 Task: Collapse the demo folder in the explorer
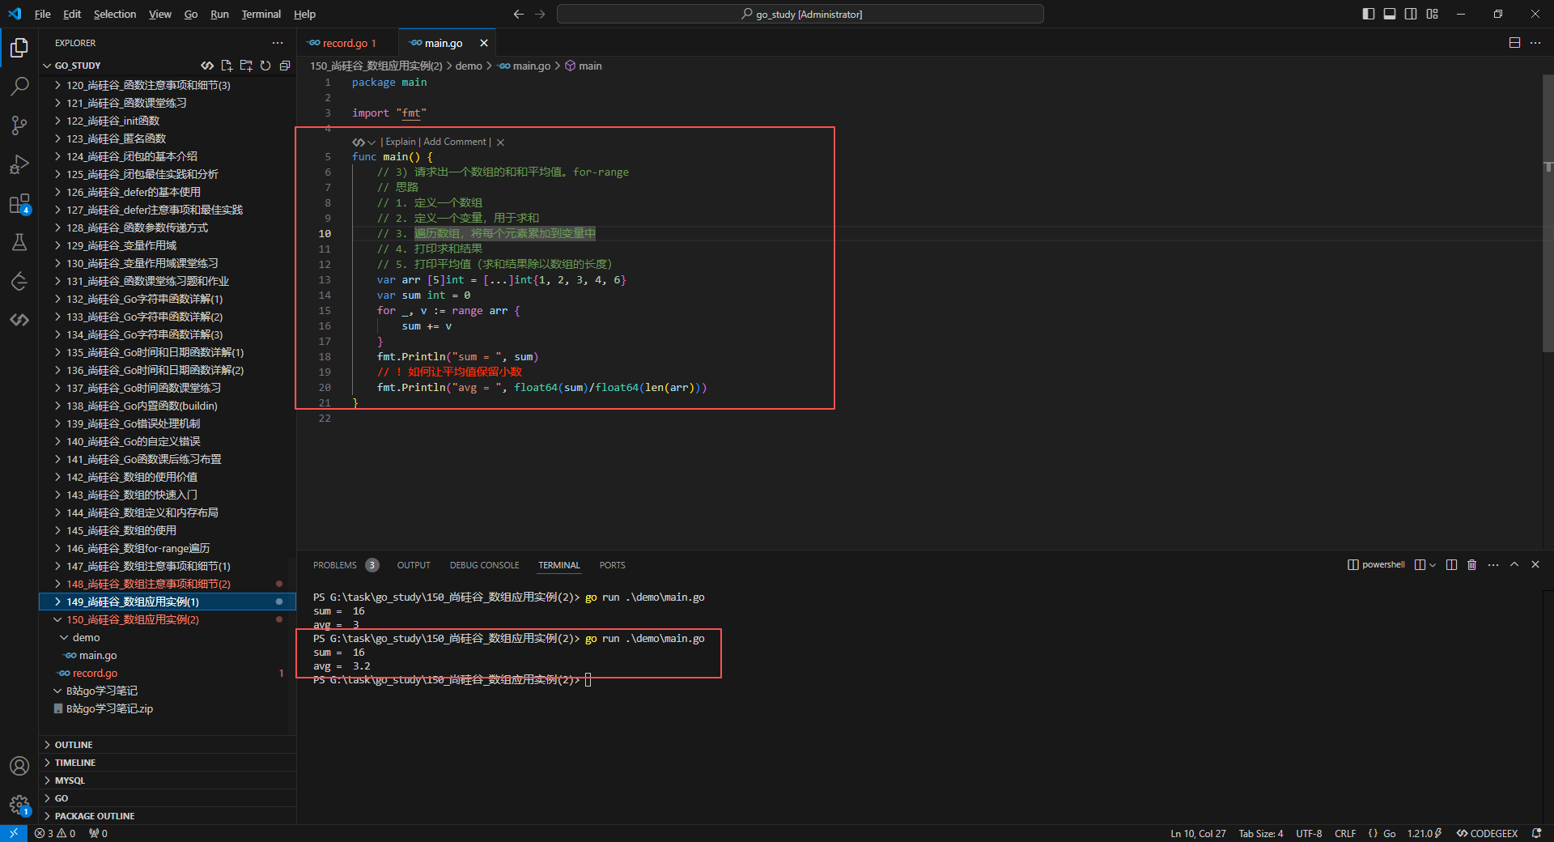click(64, 638)
